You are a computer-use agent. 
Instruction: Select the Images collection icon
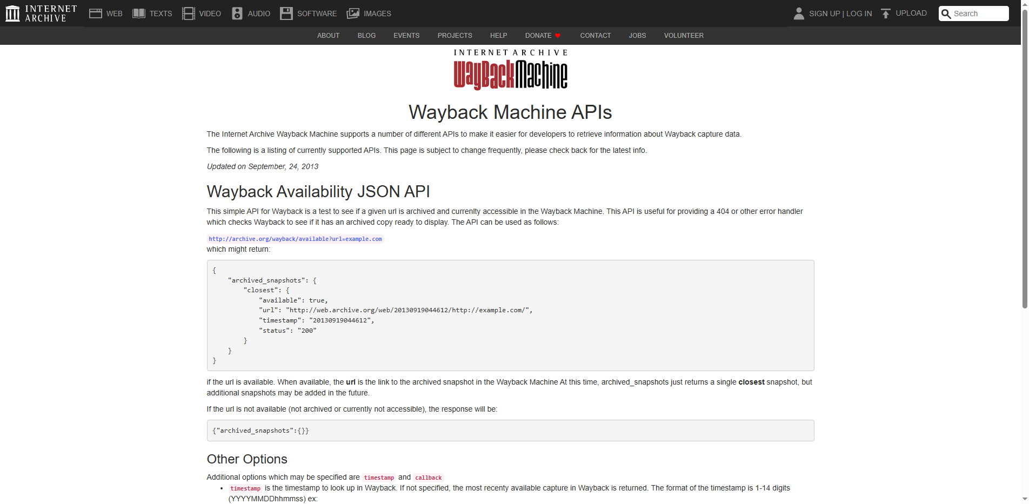coord(352,13)
